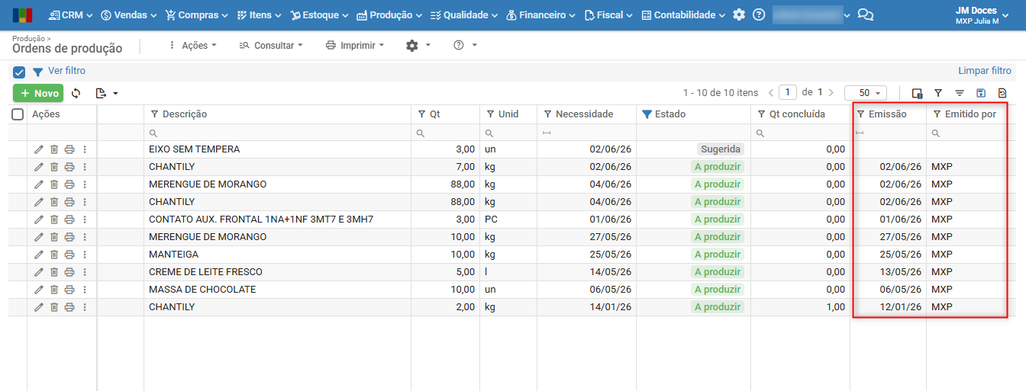Expand the Ações dropdown menu
Screen dimensions: 1026x391
point(192,46)
